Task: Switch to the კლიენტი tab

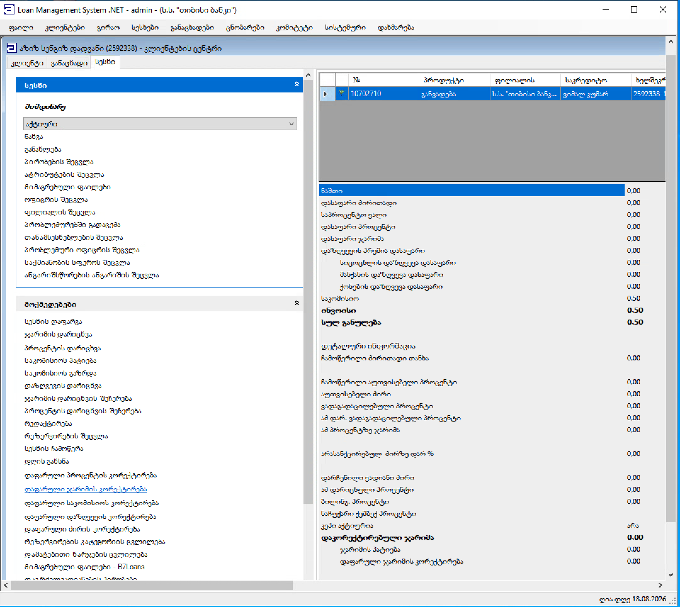Action: click(27, 63)
